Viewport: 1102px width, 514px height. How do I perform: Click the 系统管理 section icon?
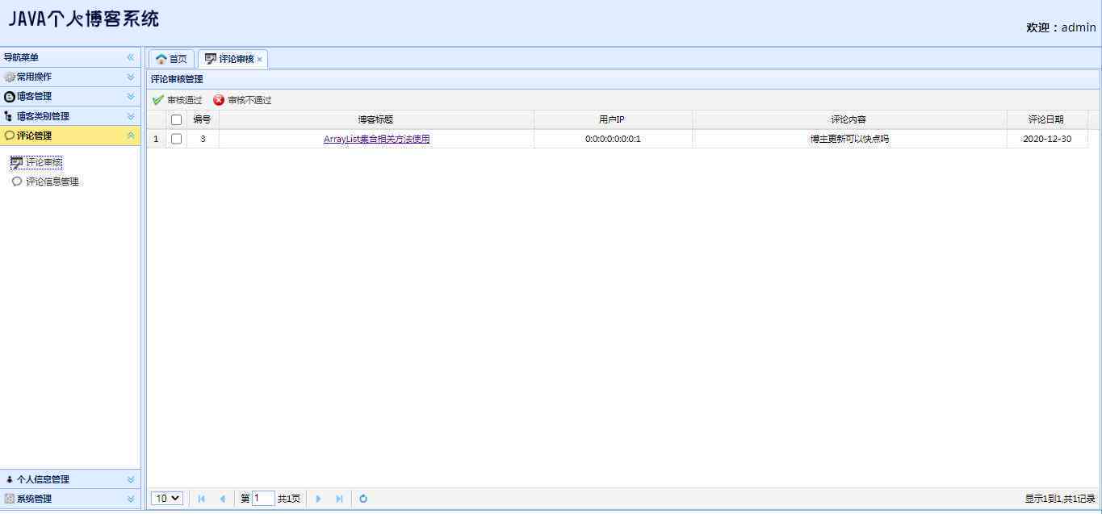pyautogui.click(x=10, y=499)
